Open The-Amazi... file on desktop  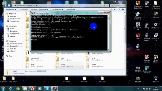tap(67, 79)
